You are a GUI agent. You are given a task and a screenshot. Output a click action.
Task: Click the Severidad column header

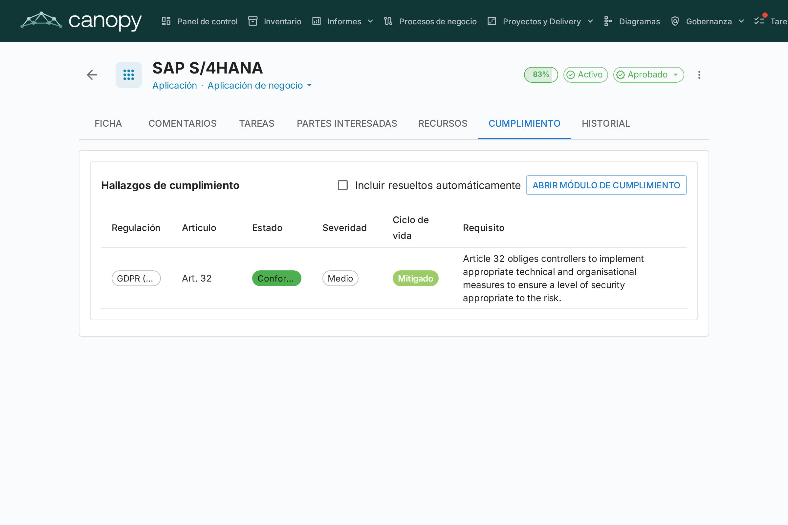tap(344, 228)
